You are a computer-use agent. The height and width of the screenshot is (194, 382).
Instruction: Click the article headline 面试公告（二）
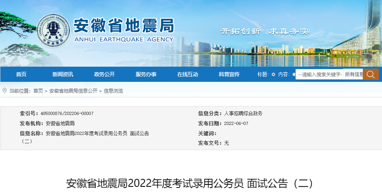(190, 183)
